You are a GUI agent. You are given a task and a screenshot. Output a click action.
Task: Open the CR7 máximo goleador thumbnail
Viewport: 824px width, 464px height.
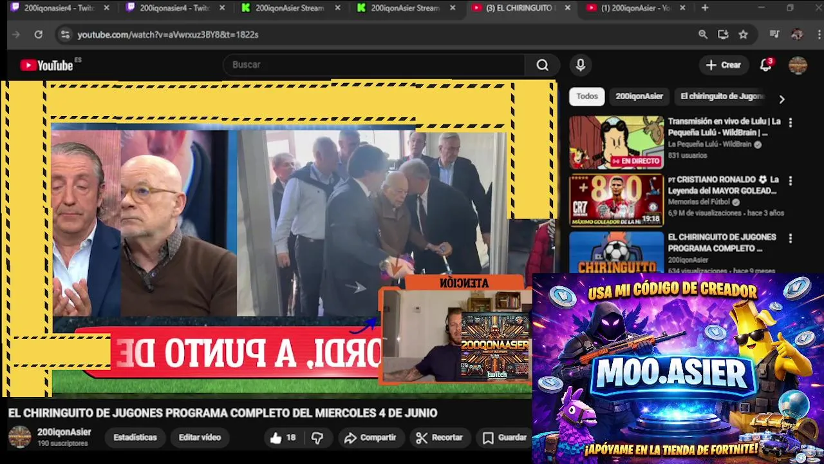tap(616, 200)
